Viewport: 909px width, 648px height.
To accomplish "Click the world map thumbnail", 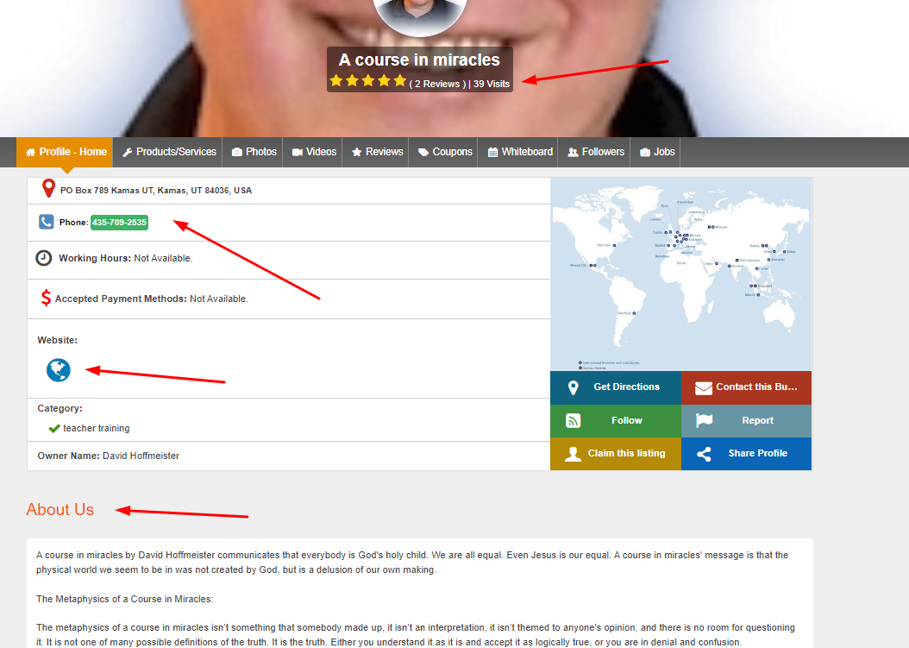I will pyautogui.click(x=680, y=272).
